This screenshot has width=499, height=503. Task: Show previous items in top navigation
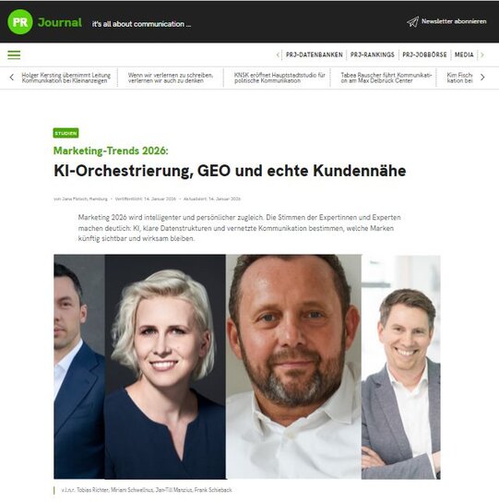[278, 54]
